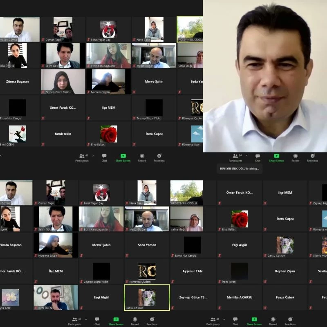
Task: Expand the caret beside Participants in bottom-right toolbar
Action: 224,319
